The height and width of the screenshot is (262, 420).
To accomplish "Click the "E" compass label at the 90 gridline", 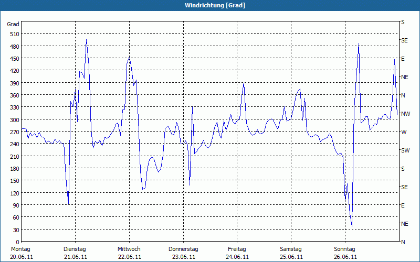I will pos(403,205).
